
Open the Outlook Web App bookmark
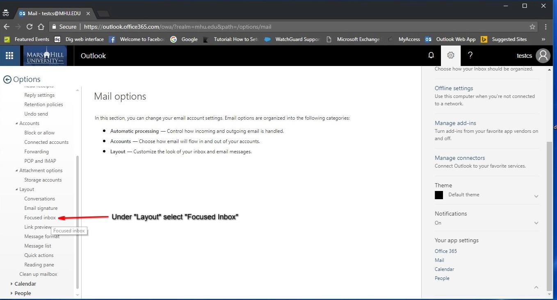coord(451,39)
